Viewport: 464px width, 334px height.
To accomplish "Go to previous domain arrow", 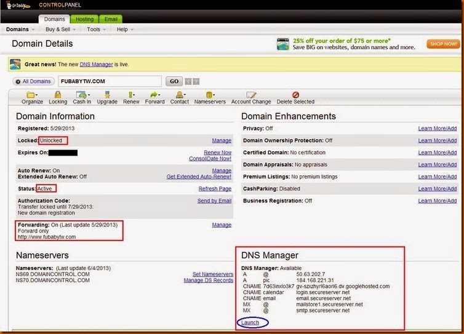I will click(188, 81).
